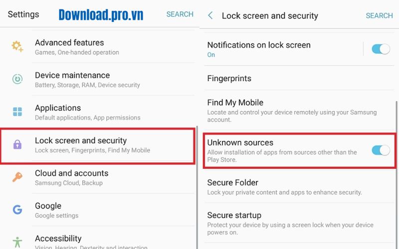399x249 pixels.
Task: Click the green Accessibility person icon
Action: (17, 242)
